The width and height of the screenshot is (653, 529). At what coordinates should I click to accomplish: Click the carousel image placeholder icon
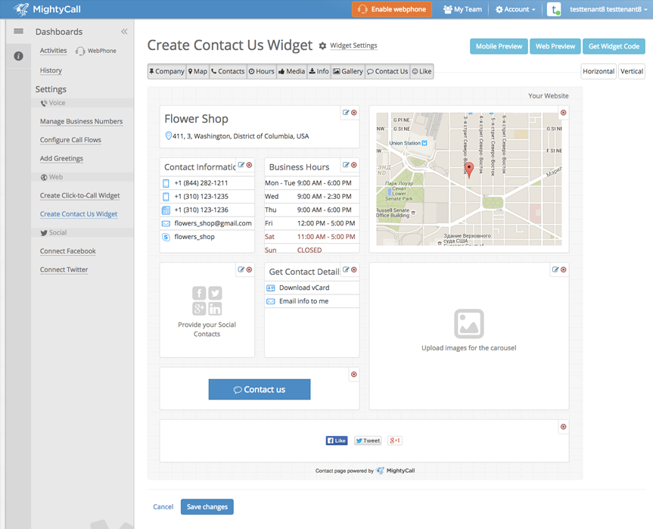[469, 324]
